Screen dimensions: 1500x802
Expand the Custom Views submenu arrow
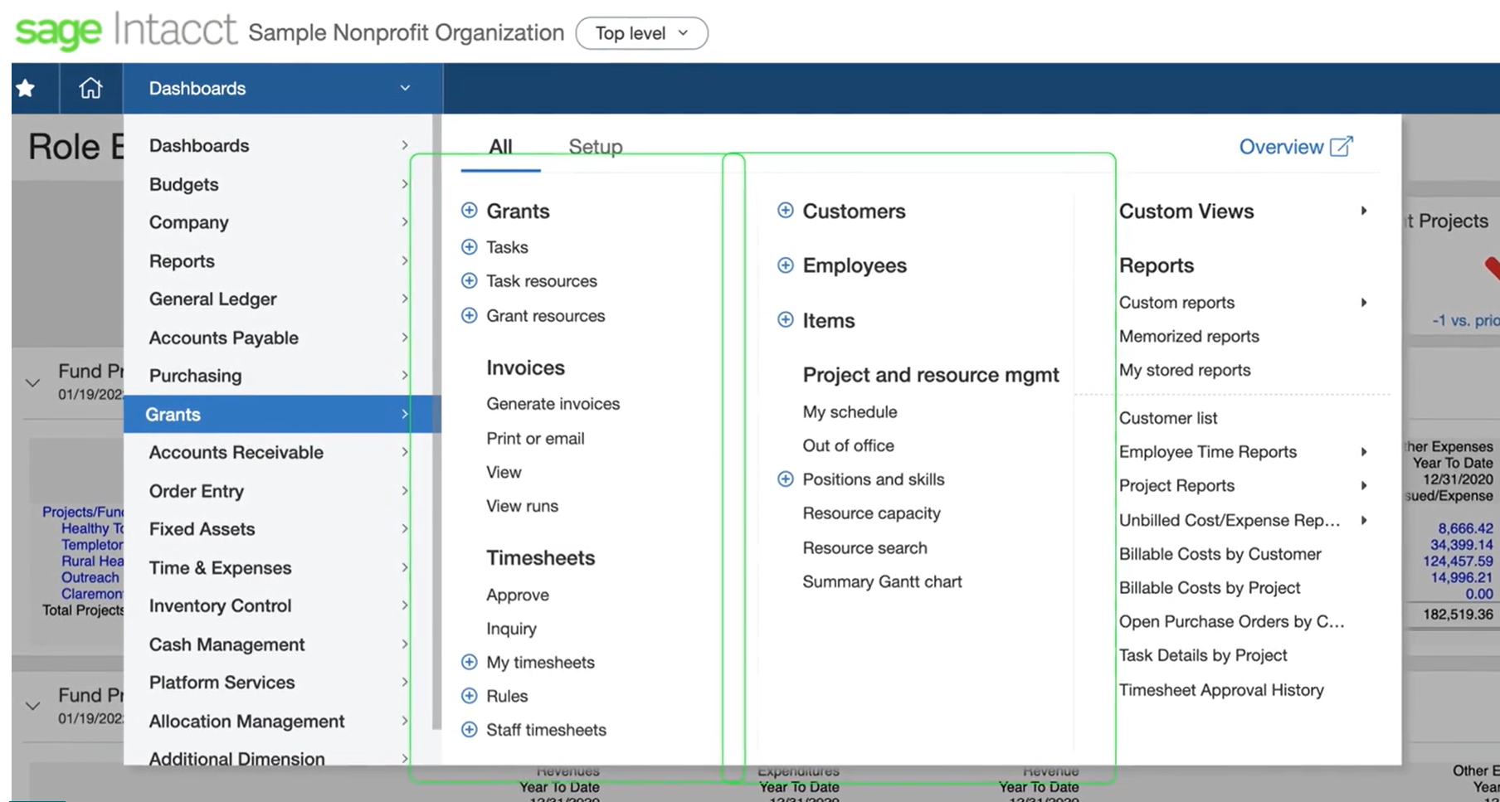click(x=1364, y=211)
